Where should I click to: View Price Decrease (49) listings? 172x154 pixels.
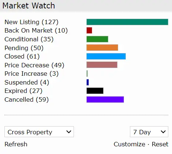coord(34,65)
